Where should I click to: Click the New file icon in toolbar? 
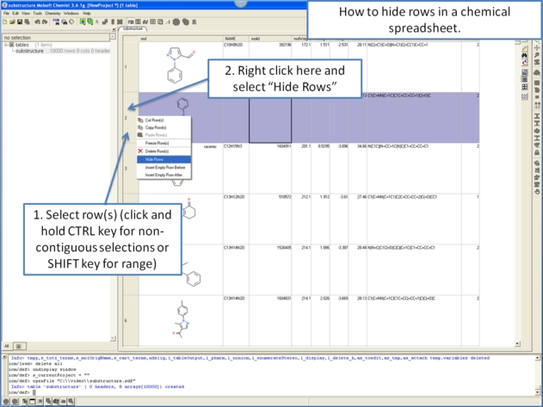tap(6, 22)
